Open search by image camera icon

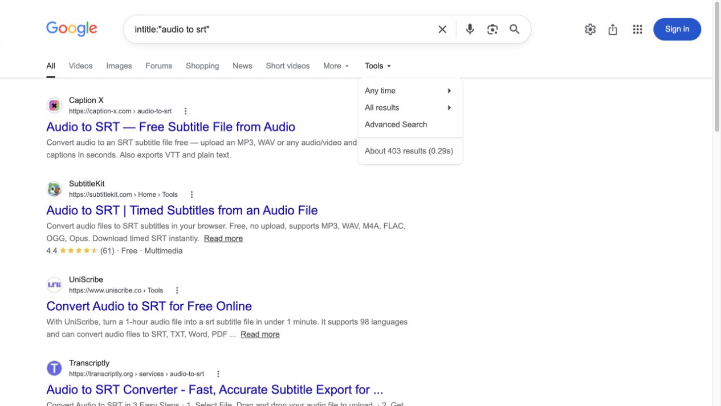tap(492, 29)
